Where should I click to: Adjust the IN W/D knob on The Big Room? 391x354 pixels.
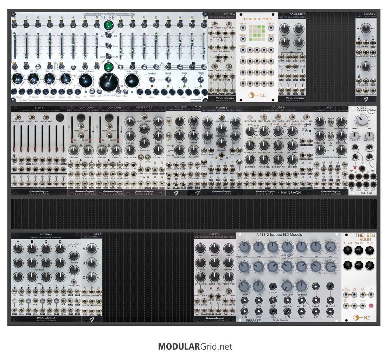pyautogui.click(x=348, y=250)
